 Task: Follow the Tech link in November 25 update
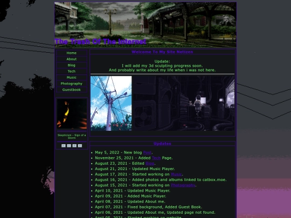(156, 158)
